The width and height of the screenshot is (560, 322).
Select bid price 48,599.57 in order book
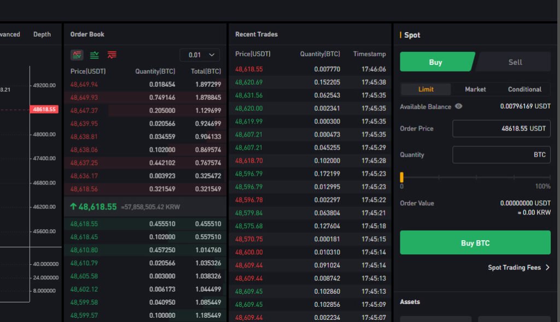coord(84,315)
